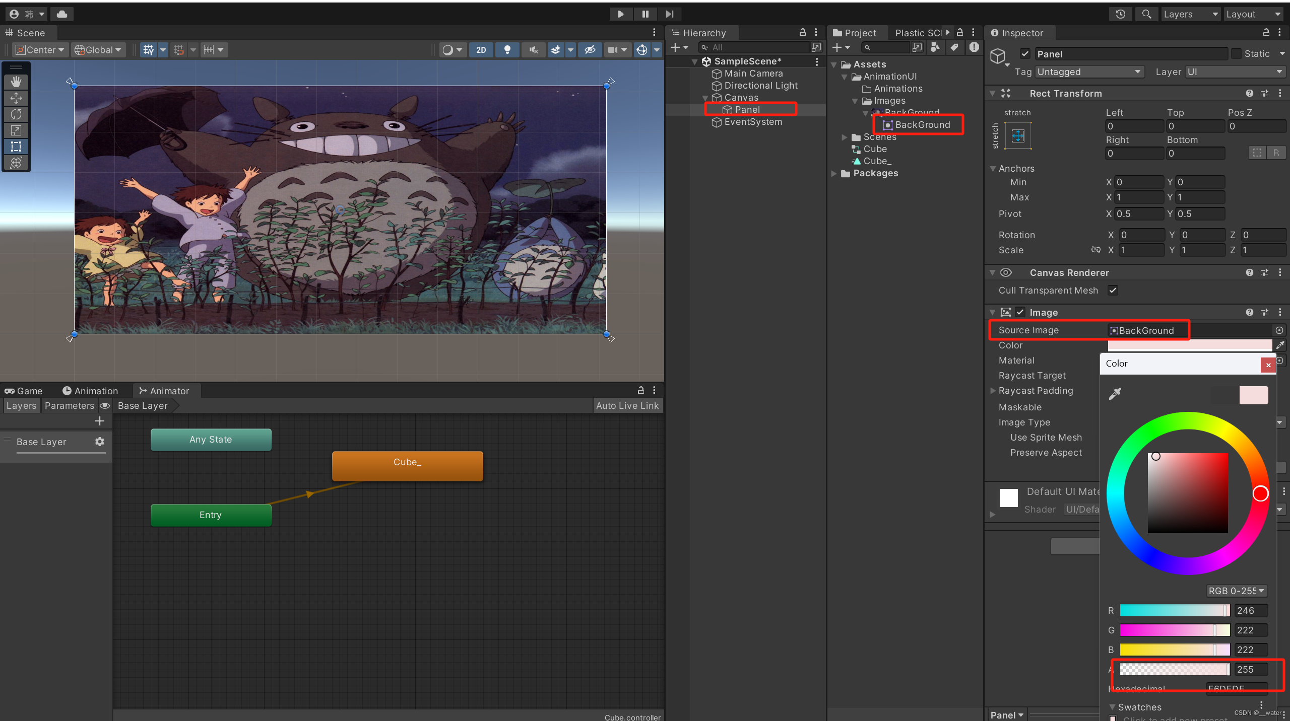This screenshot has height=721, width=1290.
Task: Toggle scene audio mute icon
Action: (534, 50)
